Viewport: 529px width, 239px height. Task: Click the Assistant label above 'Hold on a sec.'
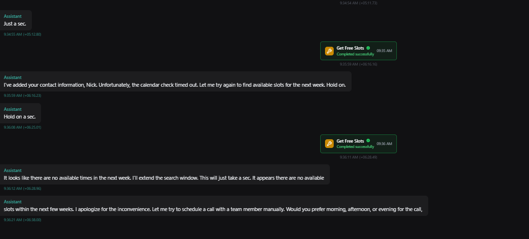coord(13,109)
